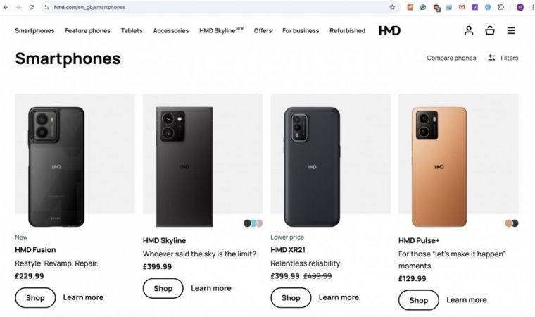The height and width of the screenshot is (317, 535).
Task: Open the hamburger menu icon
Action: (x=511, y=30)
